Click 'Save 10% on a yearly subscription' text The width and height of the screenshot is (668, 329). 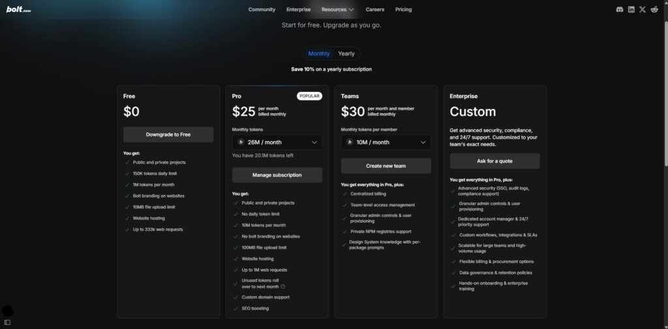tap(331, 69)
